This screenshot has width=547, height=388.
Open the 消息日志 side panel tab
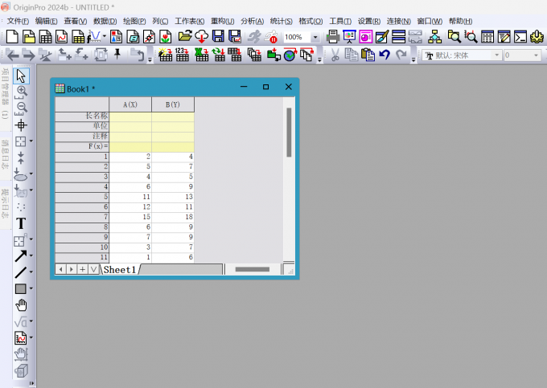tap(5, 154)
